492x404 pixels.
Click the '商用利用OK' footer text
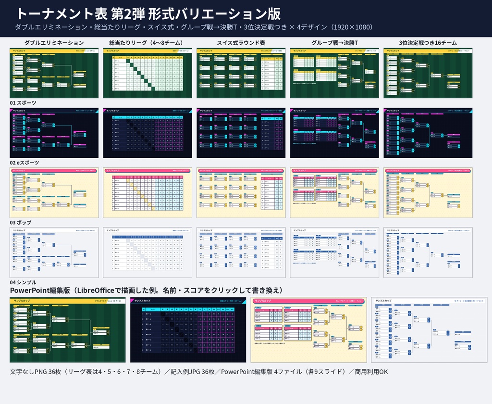click(371, 372)
